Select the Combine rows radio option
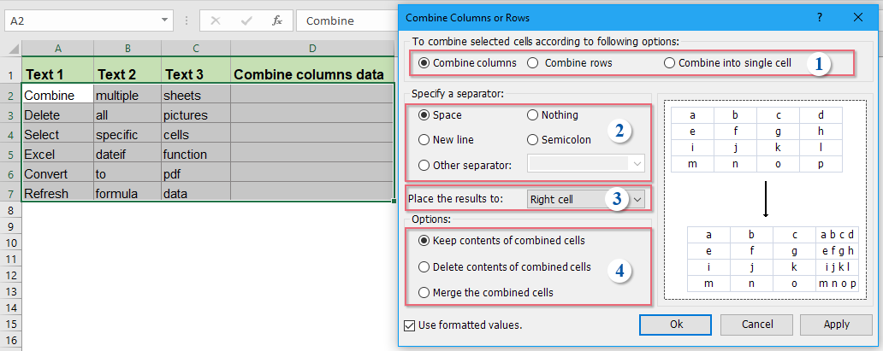 533,62
